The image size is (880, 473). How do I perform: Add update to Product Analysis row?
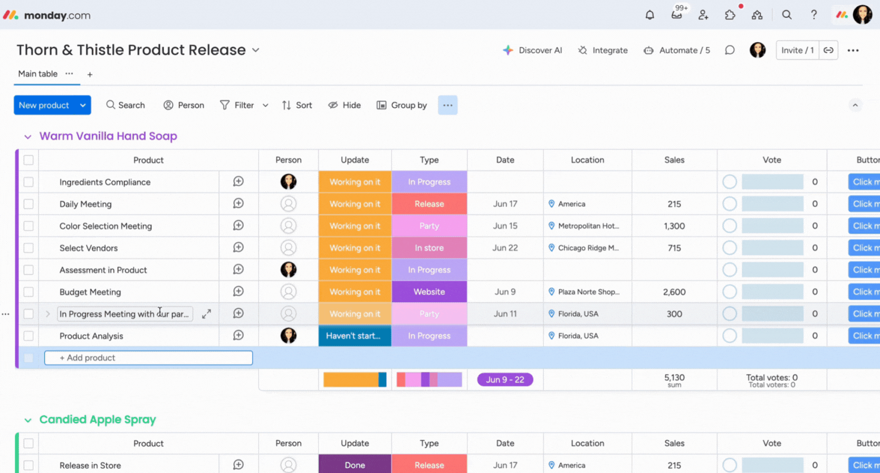pos(238,336)
